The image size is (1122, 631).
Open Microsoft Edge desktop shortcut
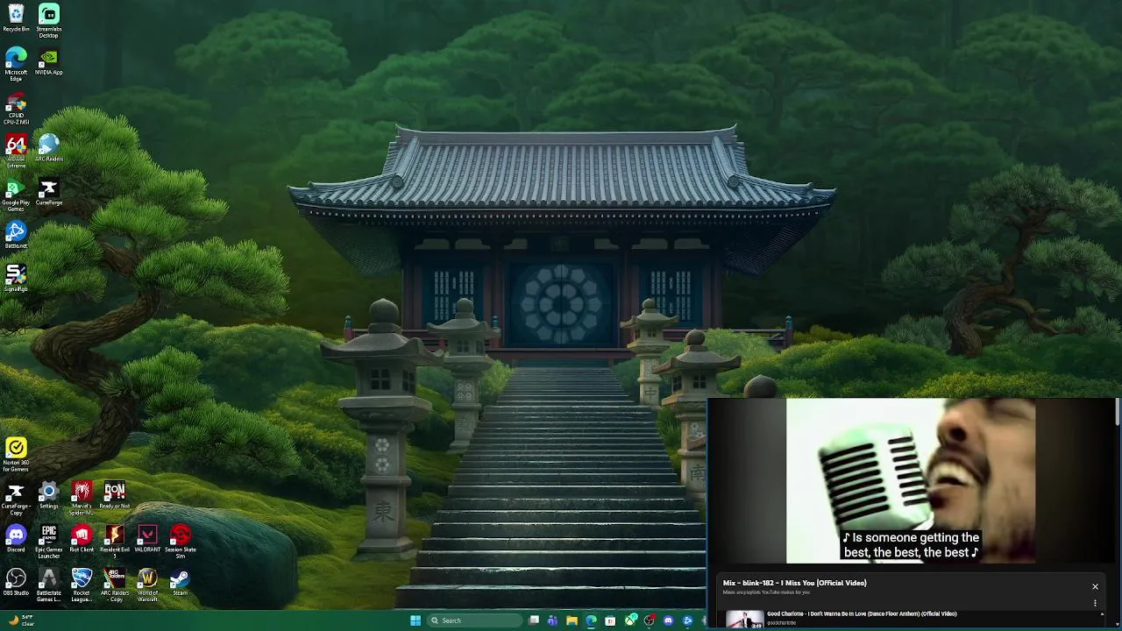(16, 64)
